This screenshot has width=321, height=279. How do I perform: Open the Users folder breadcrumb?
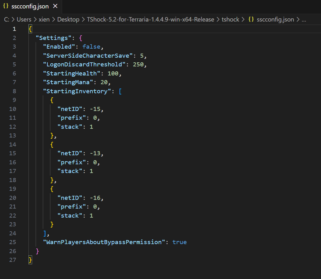(x=24, y=20)
